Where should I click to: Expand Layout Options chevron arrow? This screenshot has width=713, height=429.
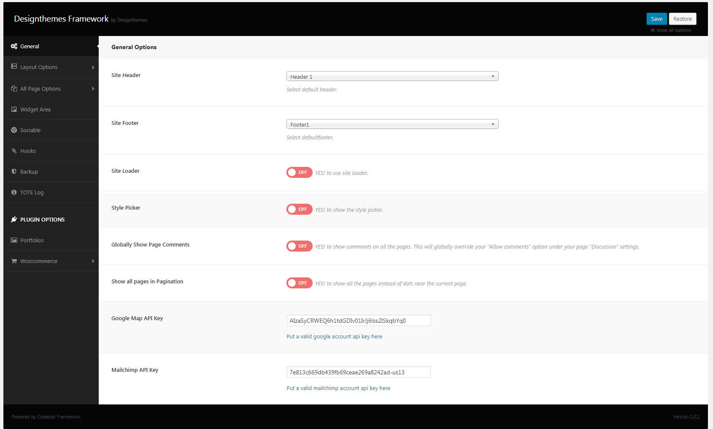pyautogui.click(x=93, y=67)
